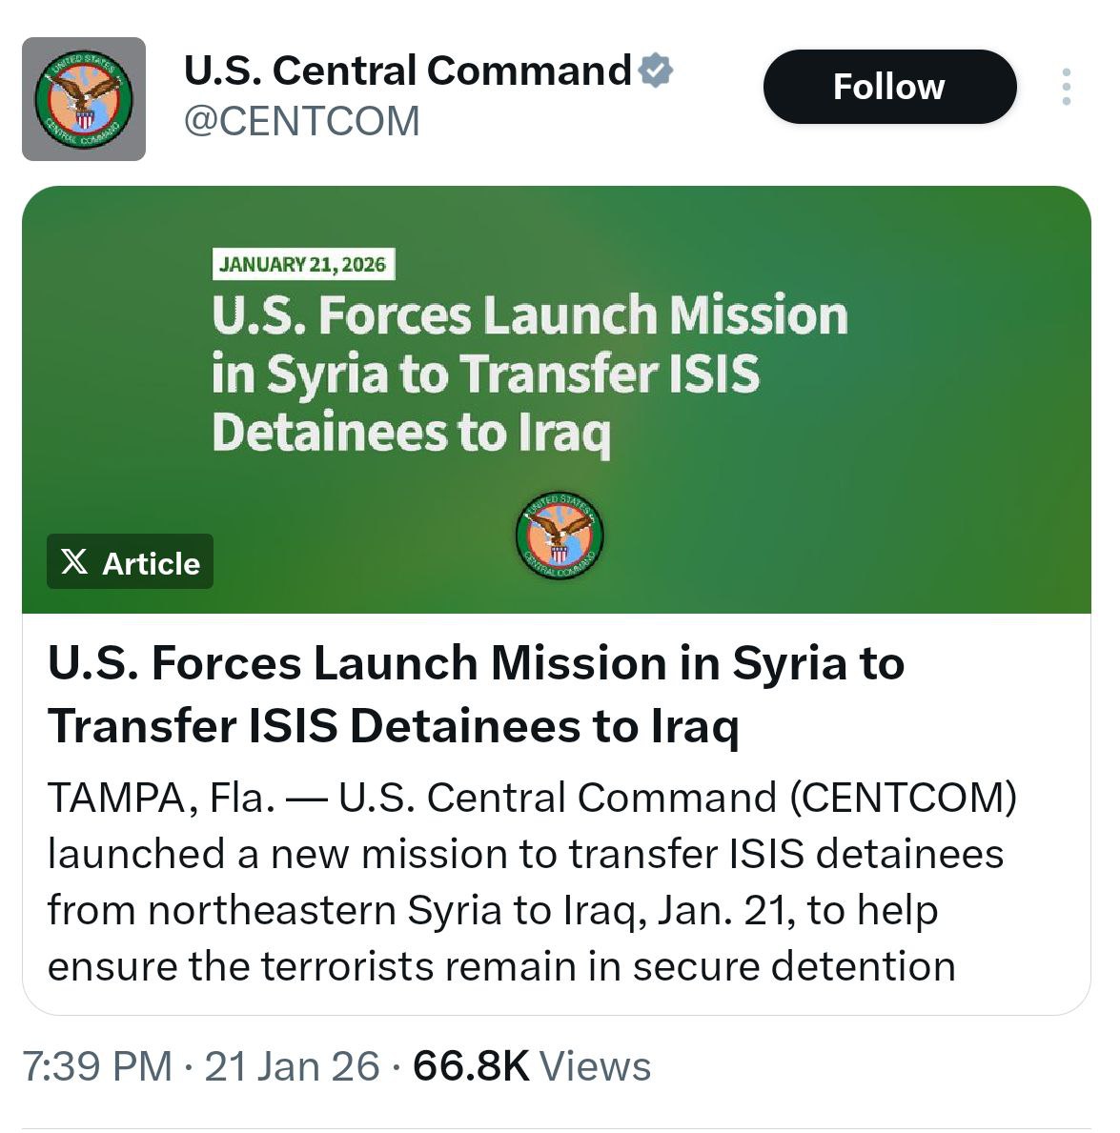Viewport: 1120px width, 1133px height.
Task: Follow the U.S. Central Command account
Action: click(x=888, y=87)
